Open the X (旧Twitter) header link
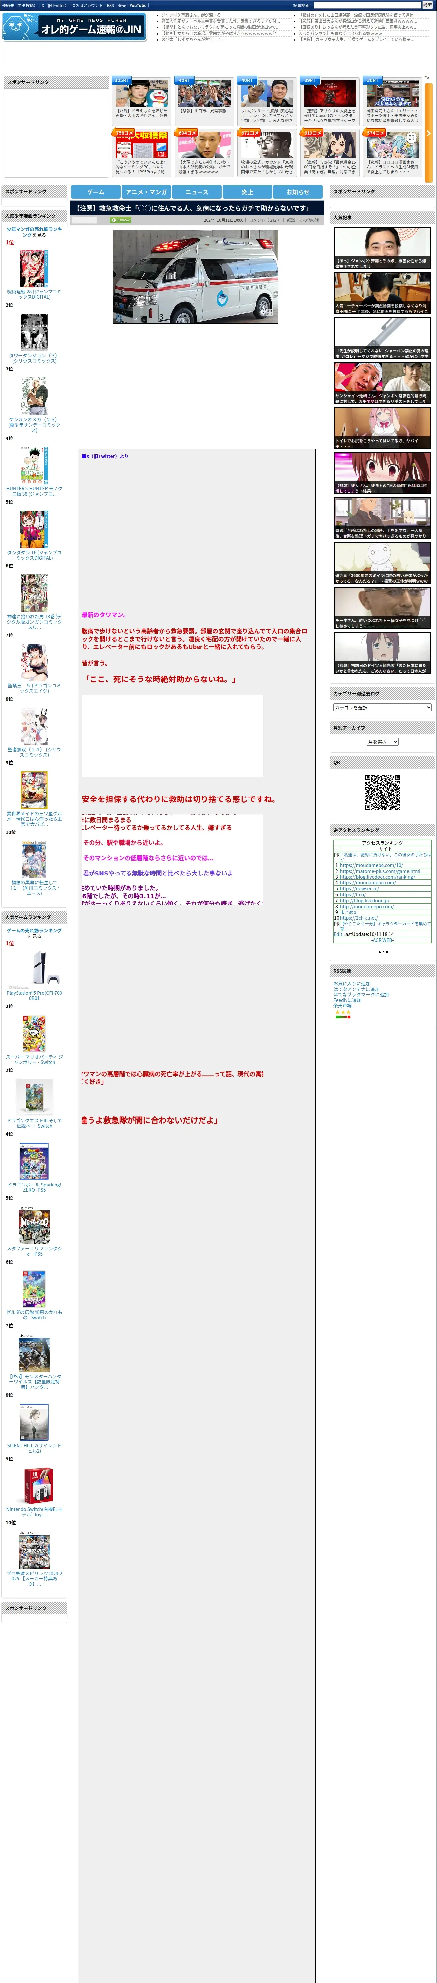The width and height of the screenshot is (437, 1983). tap(54, 5)
